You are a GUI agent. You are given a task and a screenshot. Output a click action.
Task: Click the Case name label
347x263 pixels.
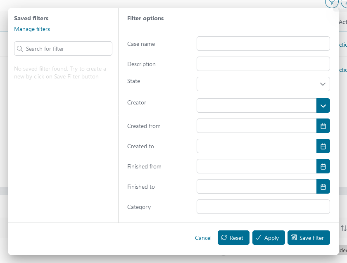click(x=141, y=44)
